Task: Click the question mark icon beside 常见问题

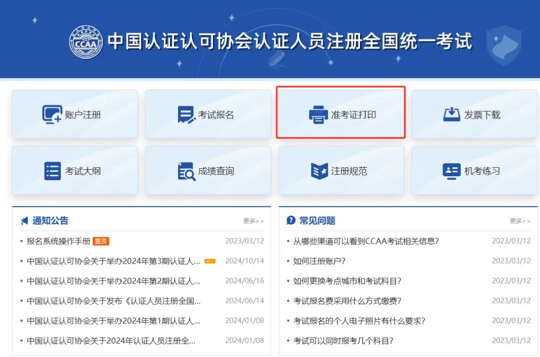Action: click(291, 220)
